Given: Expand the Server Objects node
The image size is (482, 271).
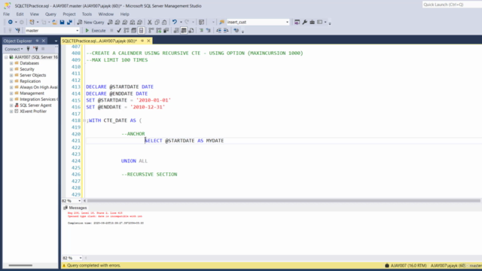Looking at the screenshot, I should (11, 75).
